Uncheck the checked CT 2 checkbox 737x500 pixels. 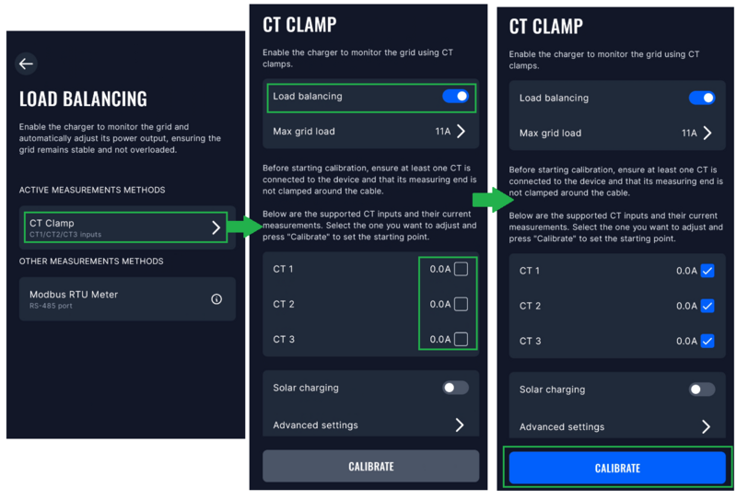tap(707, 306)
